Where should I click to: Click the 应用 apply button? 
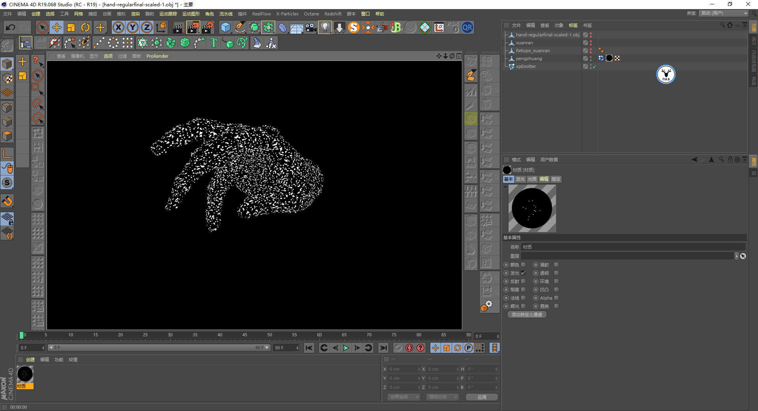point(482,397)
